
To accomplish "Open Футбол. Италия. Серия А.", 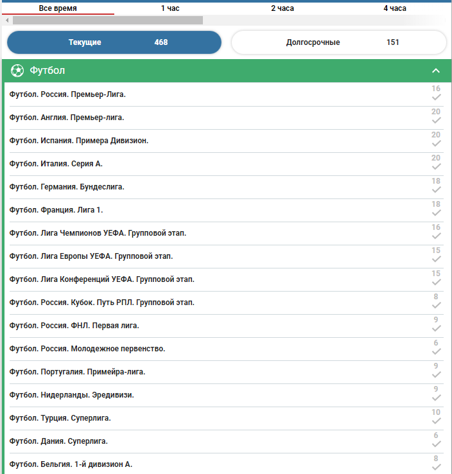I will click(x=56, y=164).
